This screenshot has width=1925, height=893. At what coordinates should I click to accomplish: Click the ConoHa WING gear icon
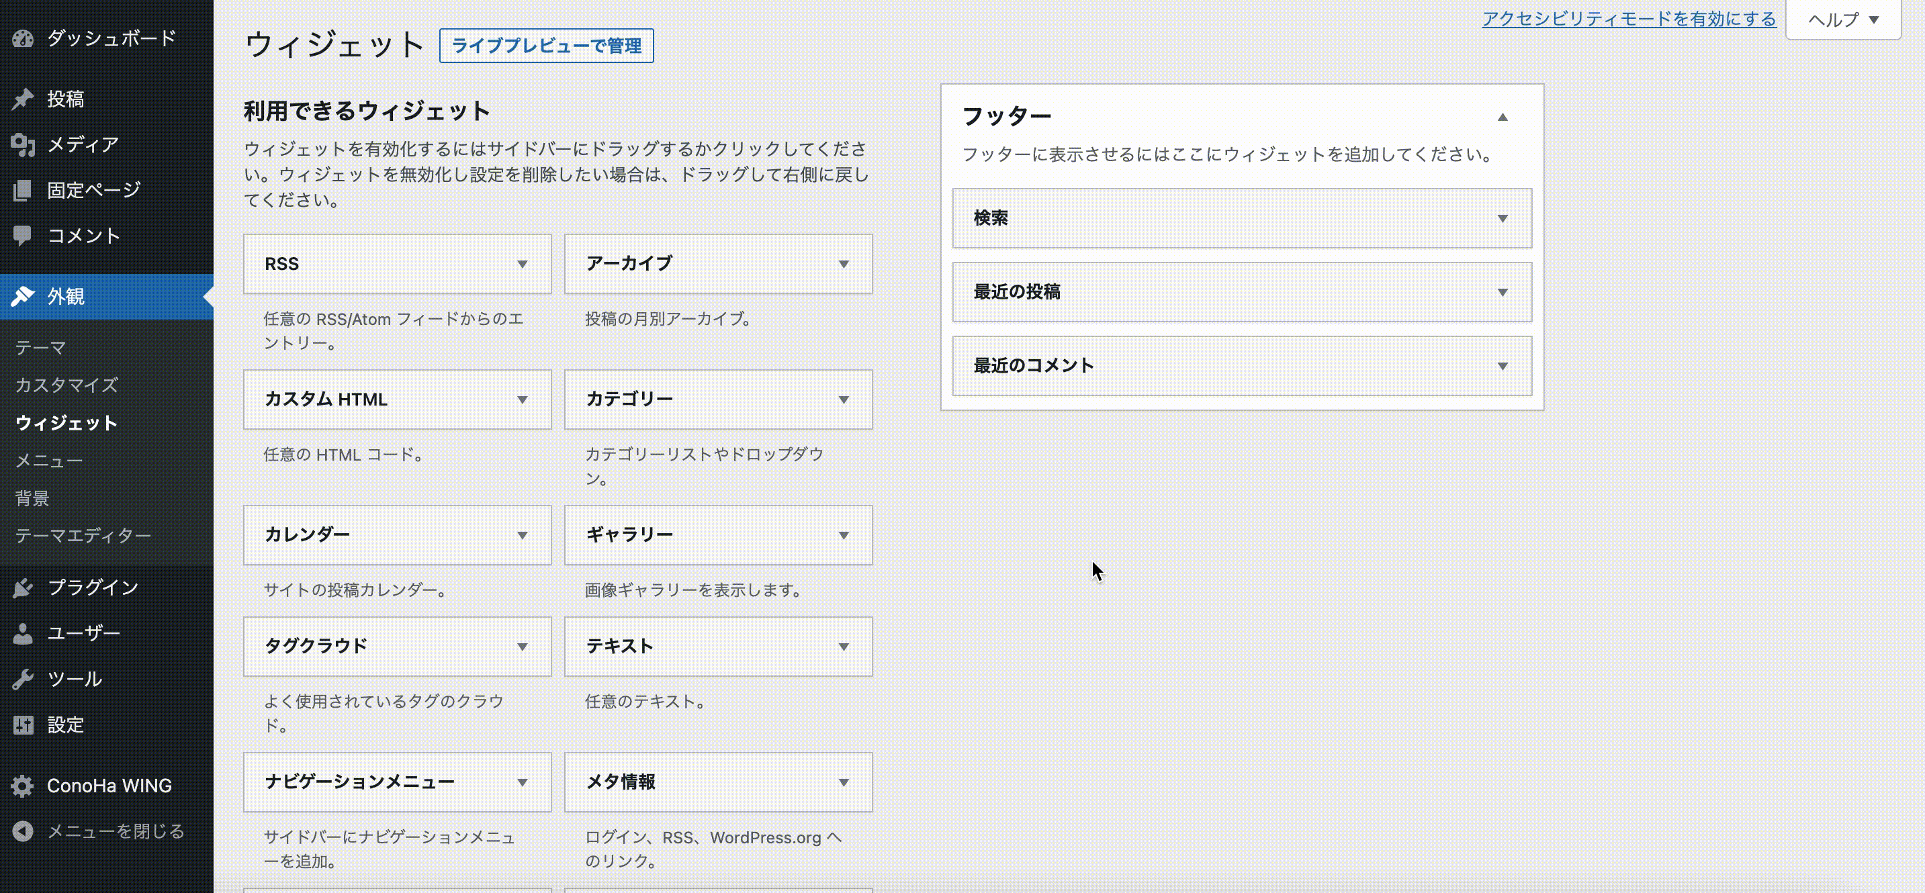[23, 786]
